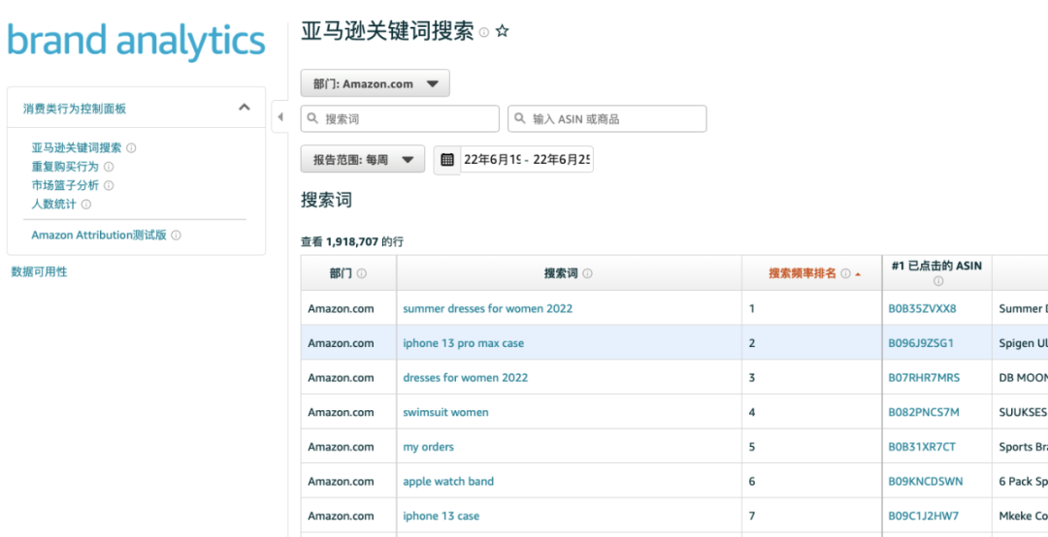Open search term my orders

click(x=429, y=447)
